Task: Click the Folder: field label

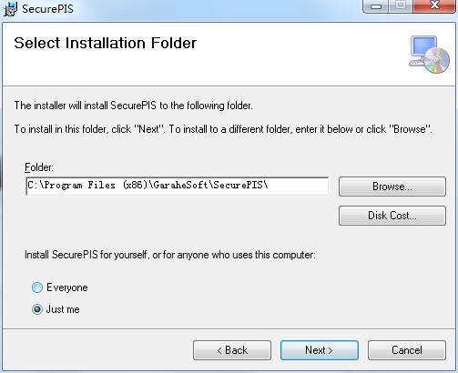Action: (39, 167)
